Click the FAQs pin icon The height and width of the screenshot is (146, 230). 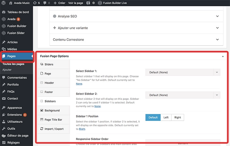coord(4,91)
